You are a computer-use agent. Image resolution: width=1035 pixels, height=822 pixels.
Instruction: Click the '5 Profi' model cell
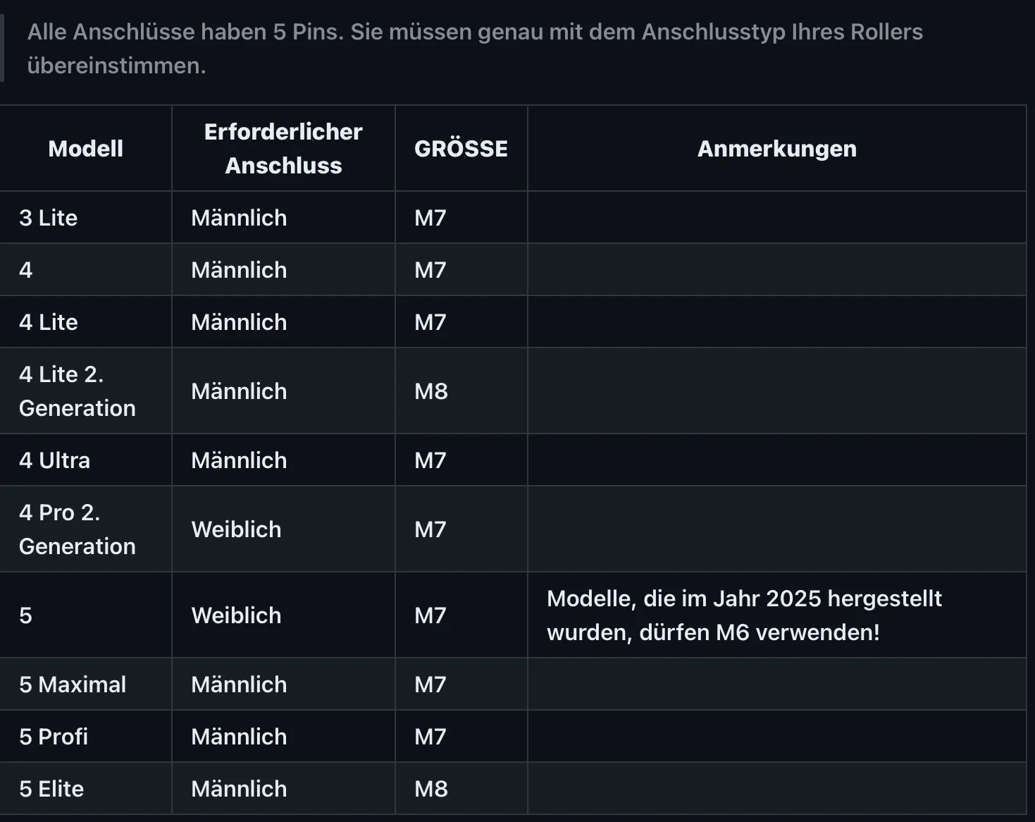tap(54, 737)
